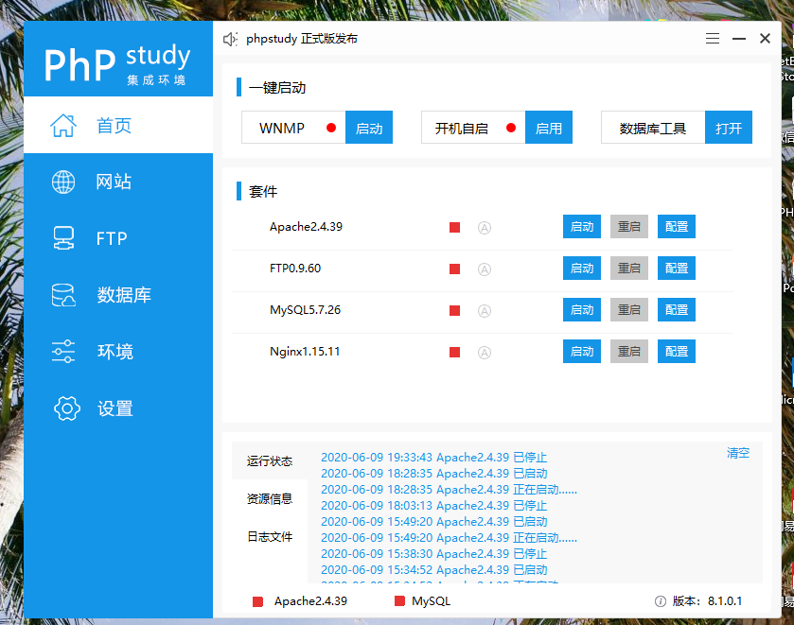
Task: Click the 清空 link to clear logs
Action: click(x=738, y=453)
